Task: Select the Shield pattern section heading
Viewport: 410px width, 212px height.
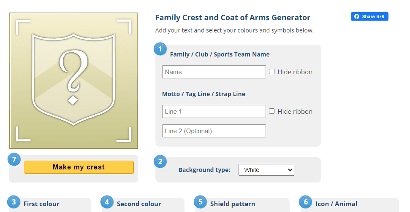Action: [x=233, y=204]
